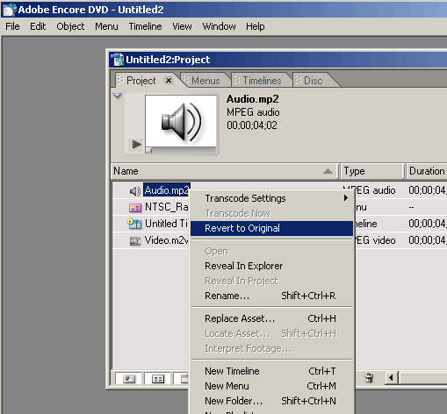Image resolution: width=447 pixels, height=414 pixels.
Task: Click the preview scrubber slider handle
Action: (x=149, y=150)
